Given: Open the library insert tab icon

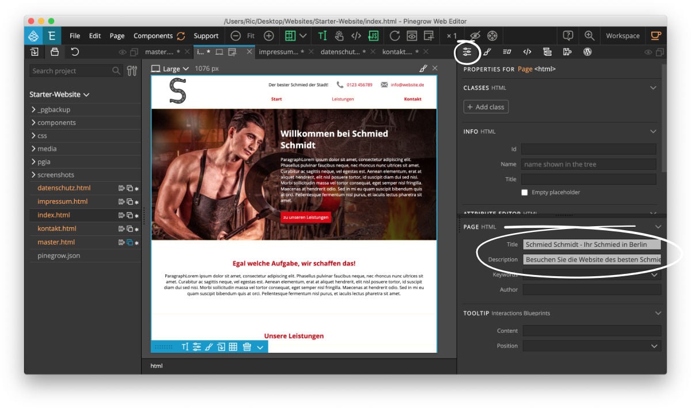Looking at the screenshot, I should pos(35,52).
